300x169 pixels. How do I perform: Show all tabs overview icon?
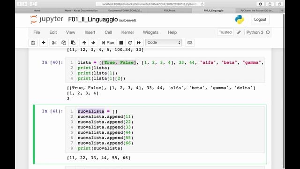[279, 4]
